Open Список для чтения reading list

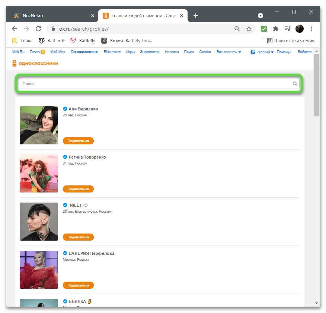click(290, 41)
